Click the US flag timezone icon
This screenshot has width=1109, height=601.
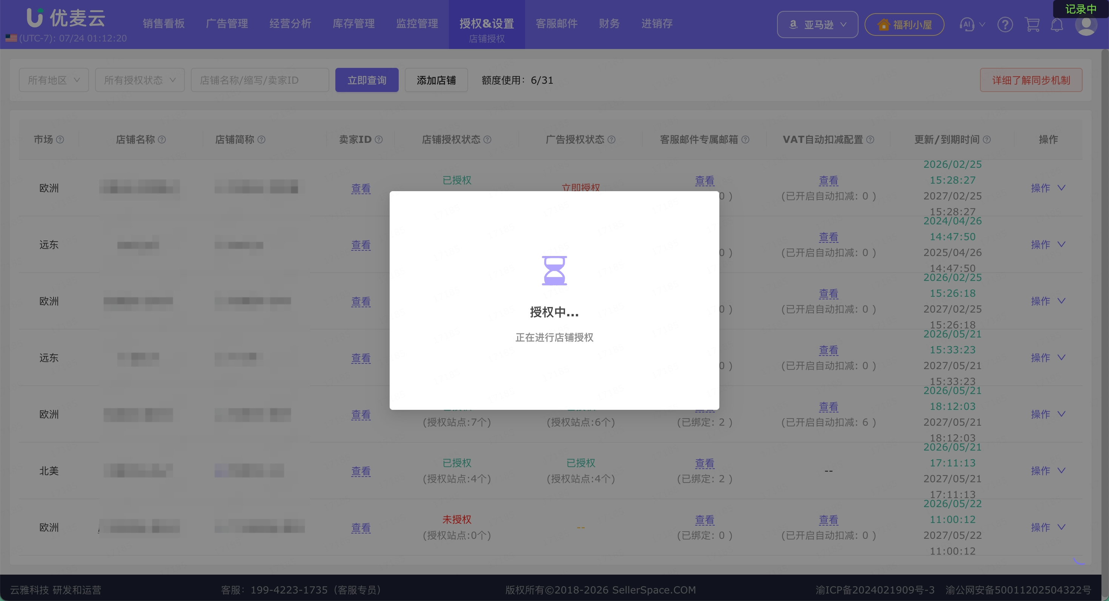pos(11,38)
